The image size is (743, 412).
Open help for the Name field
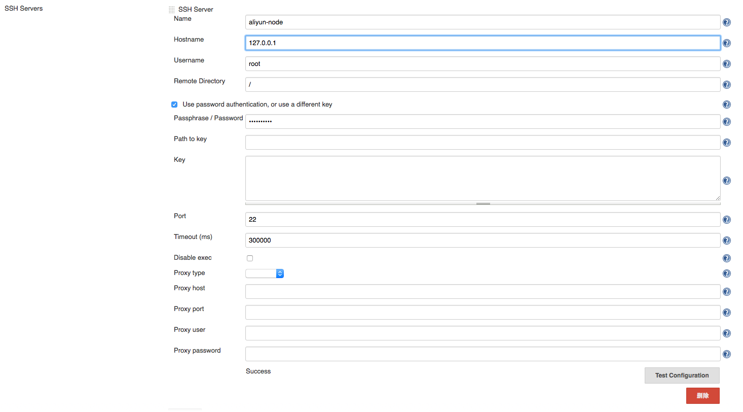point(726,22)
